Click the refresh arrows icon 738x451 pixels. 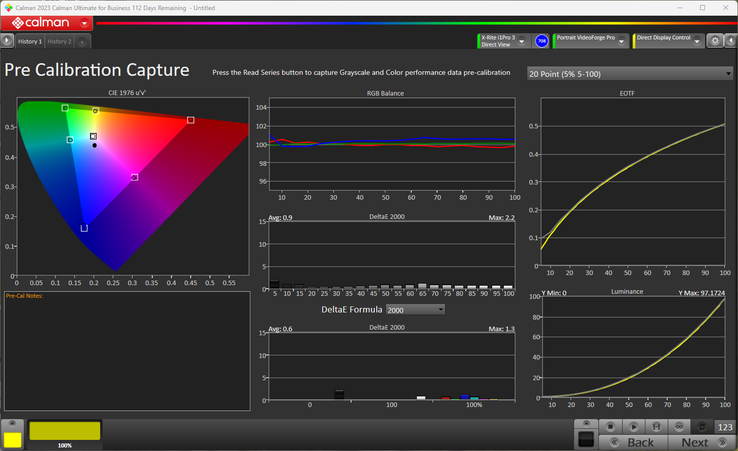click(x=702, y=427)
